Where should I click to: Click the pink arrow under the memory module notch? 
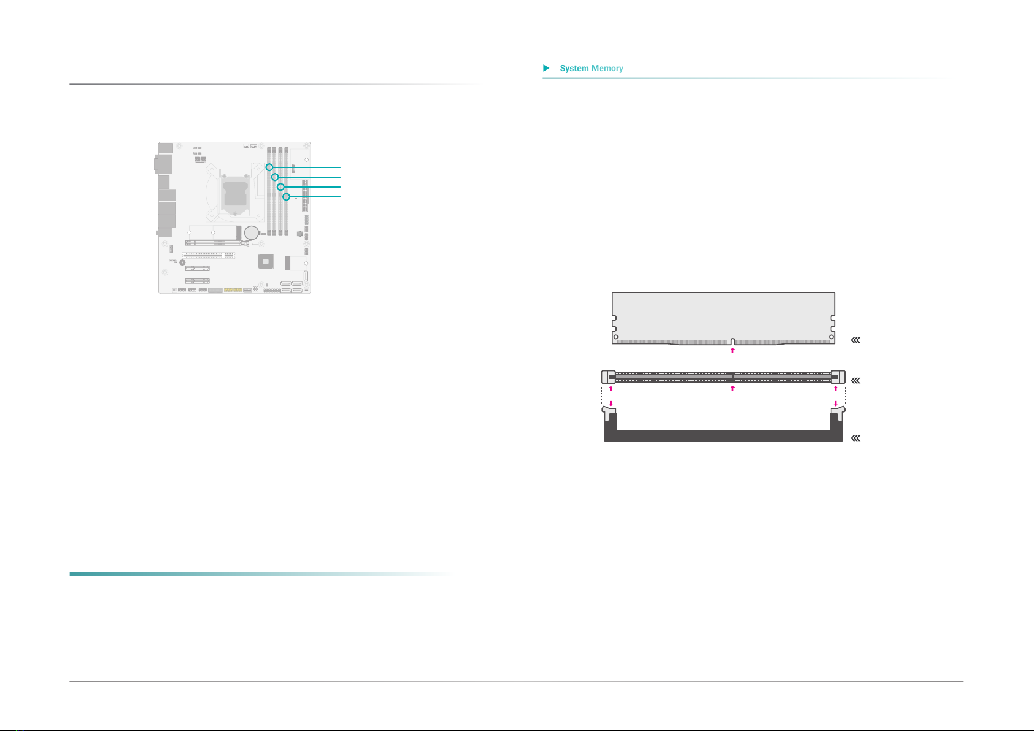coord(732,351)
